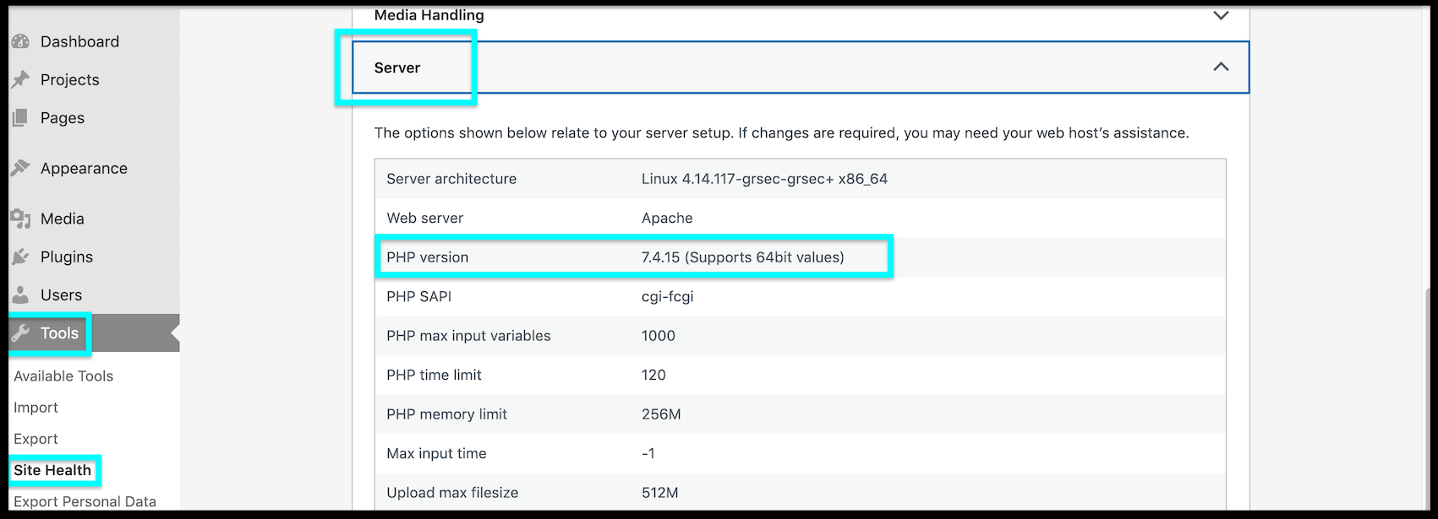The height and width of the screenshot is (519, 1438).
Task: Toggle the Server accordion header
Action: pyautogui.click(x=397, y=68)
